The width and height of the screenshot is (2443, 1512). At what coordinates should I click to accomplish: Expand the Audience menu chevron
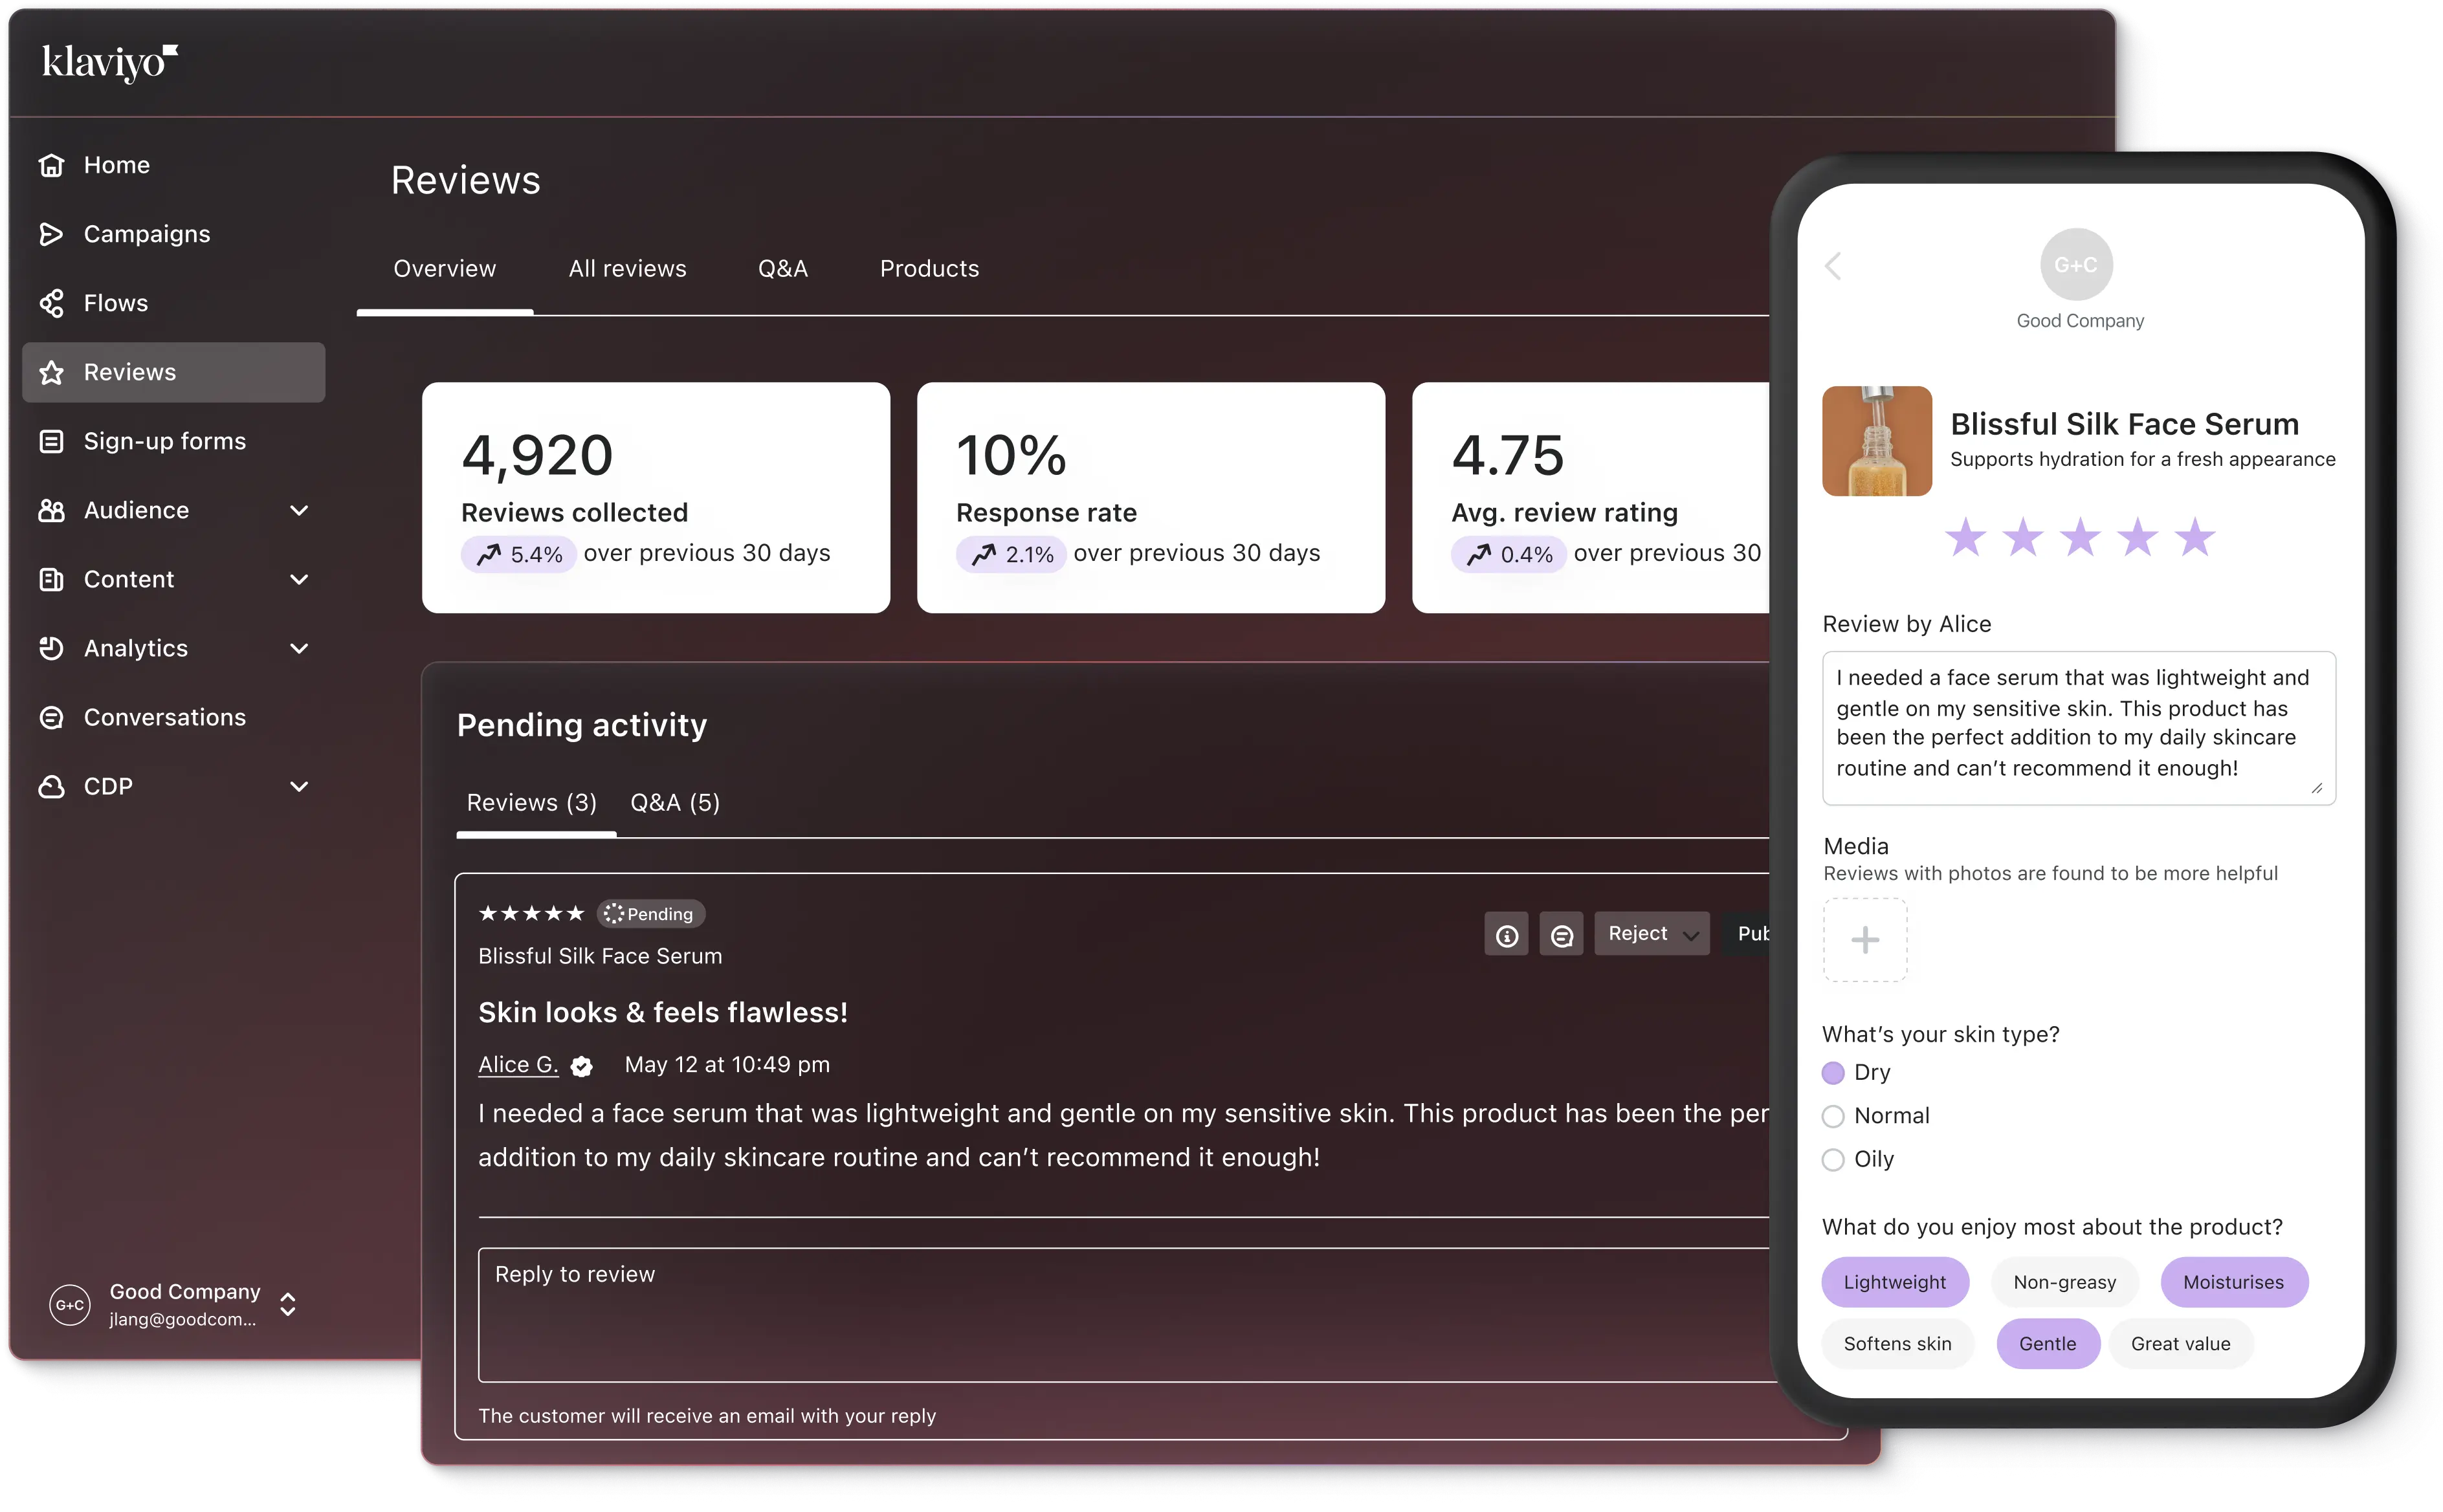[298, 511]
